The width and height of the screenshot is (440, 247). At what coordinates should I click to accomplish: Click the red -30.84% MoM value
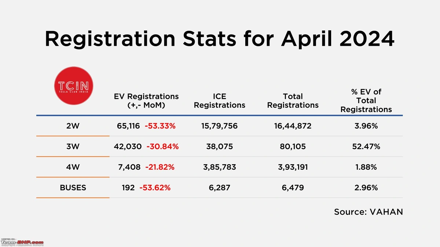162,147
